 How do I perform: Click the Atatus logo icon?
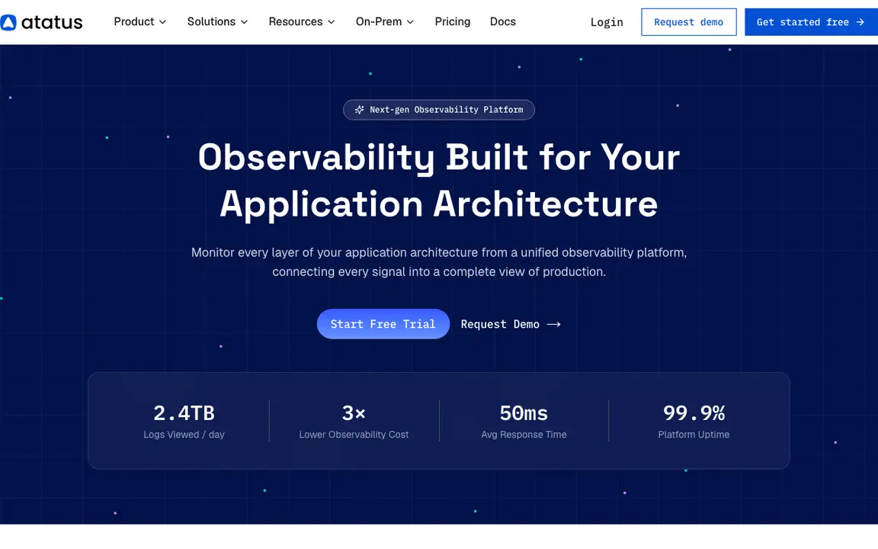point(8,22)
